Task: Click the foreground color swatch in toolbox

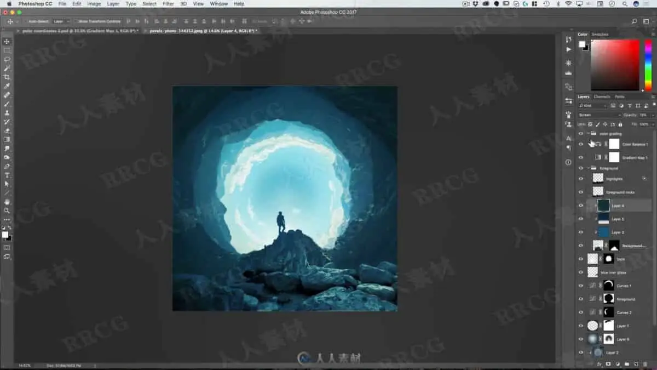Action: (x=5, y=235)
